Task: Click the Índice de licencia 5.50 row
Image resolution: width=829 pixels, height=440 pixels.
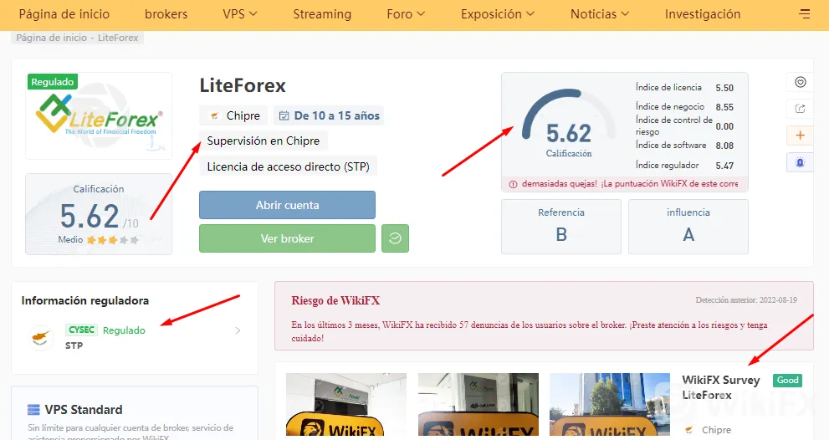Action: [x=684, y=88]
